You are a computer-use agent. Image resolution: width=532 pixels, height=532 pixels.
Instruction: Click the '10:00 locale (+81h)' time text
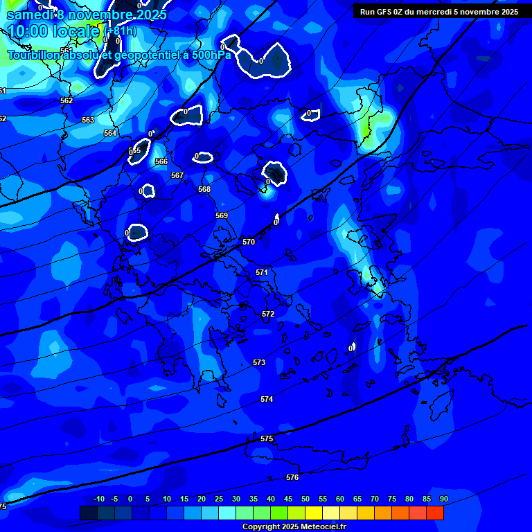[72, 32]
